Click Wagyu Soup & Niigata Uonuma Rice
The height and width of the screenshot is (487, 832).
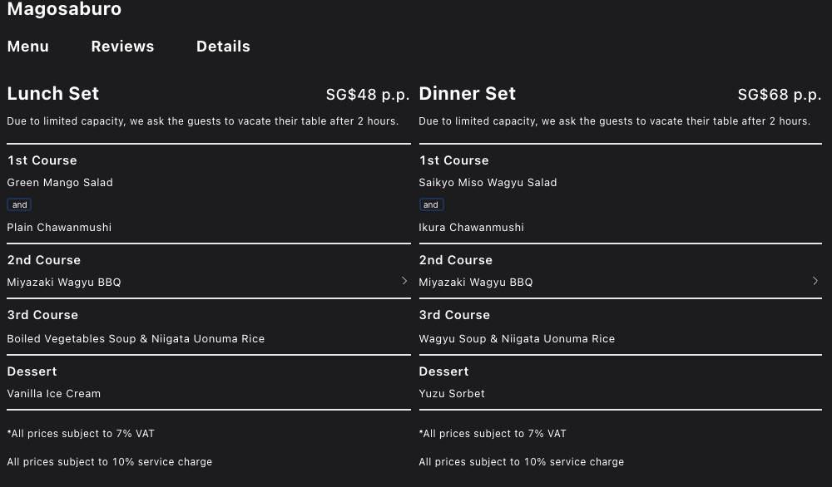517,339
